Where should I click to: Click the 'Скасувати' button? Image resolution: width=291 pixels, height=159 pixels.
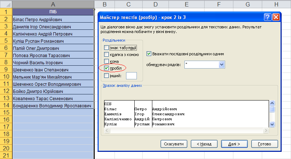point(174,144)
